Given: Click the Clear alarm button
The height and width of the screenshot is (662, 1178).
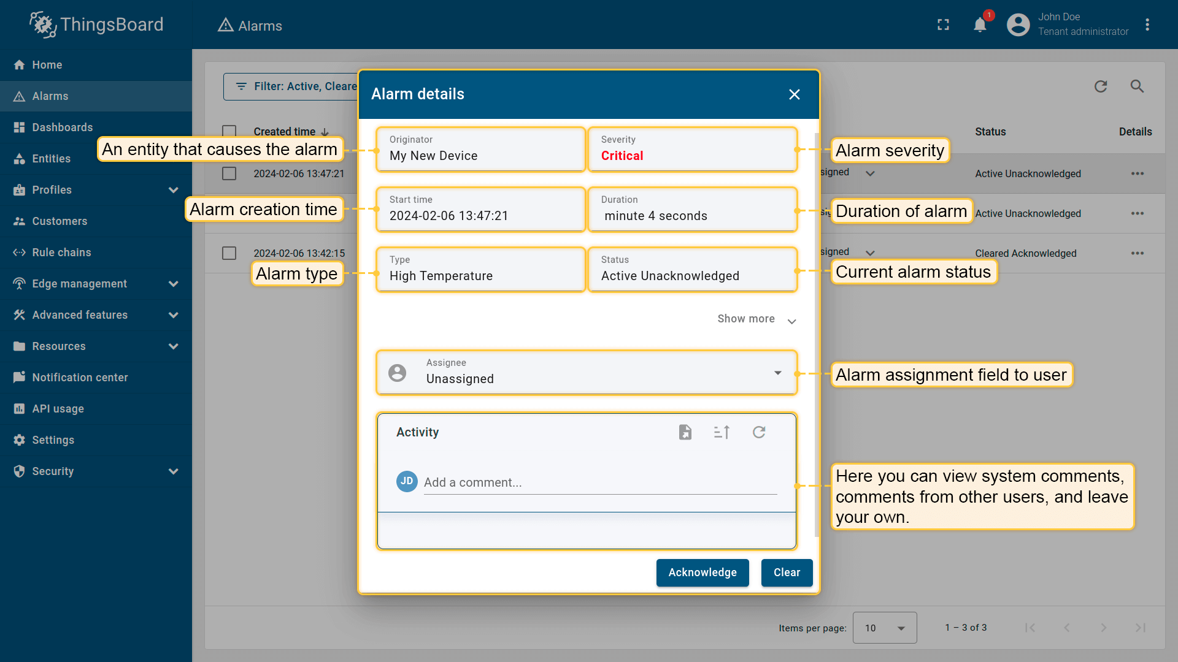Looking at the screenshot, I should click(787, 573).
